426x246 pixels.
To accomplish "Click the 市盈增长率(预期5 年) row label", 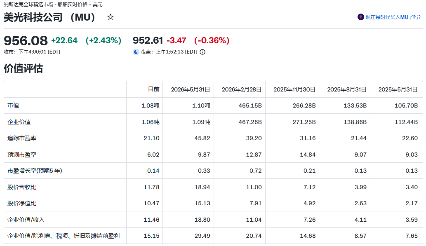I will point(35,171).
